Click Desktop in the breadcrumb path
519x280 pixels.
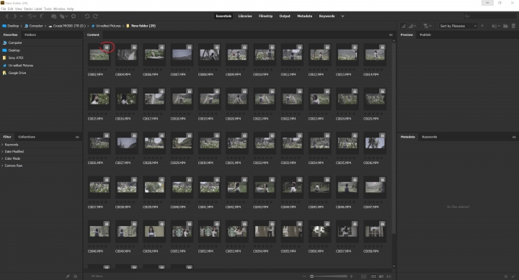pos(13,26)
